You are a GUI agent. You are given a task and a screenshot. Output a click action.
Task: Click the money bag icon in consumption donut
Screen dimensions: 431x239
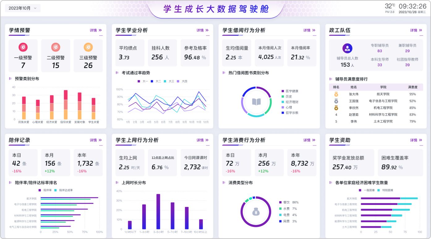tap(256, 212)
